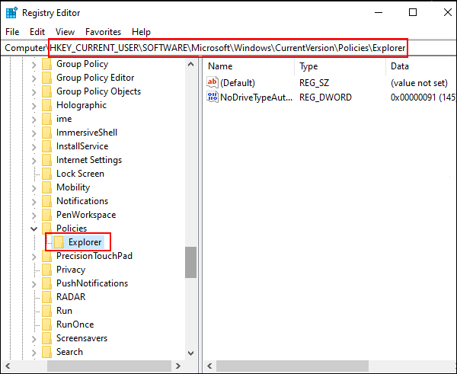Select the Internet Settings folder icon
This screenshot has width=457, height=374.
tap(46, 160)
